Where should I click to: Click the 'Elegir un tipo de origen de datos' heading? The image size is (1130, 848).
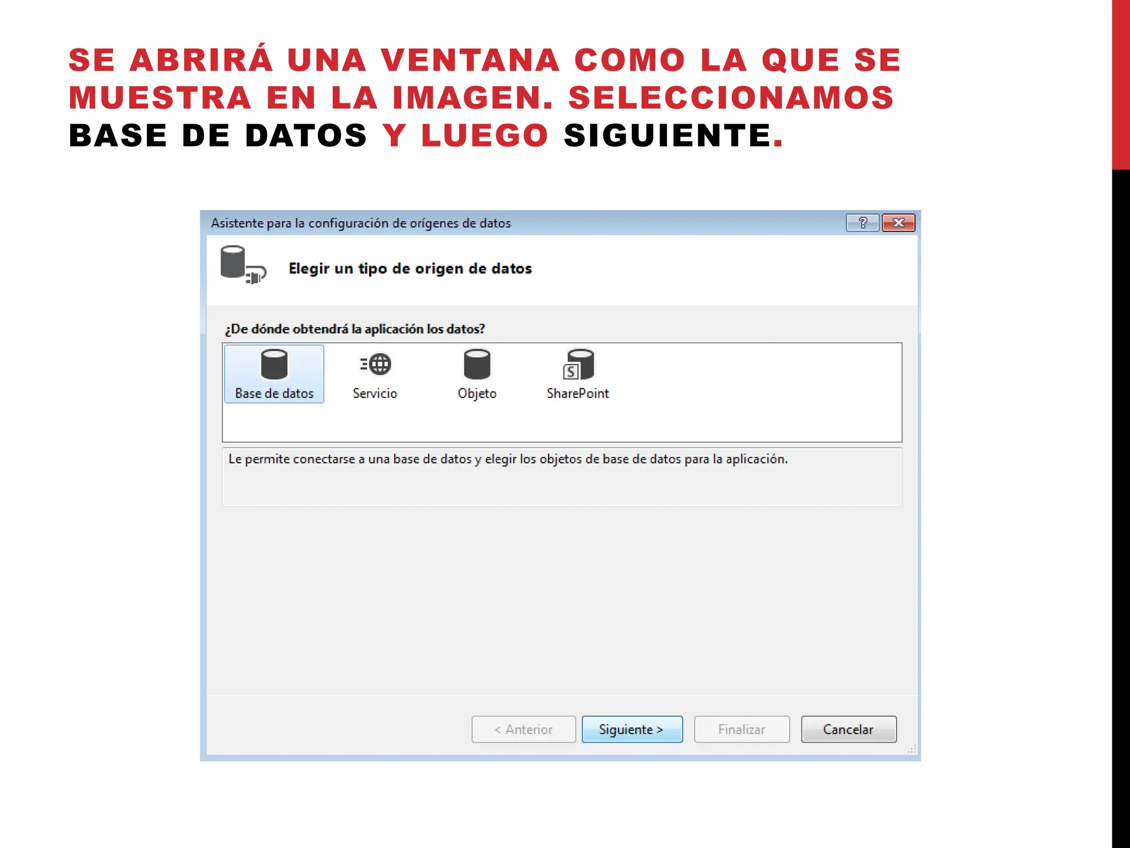coord(410,268)
